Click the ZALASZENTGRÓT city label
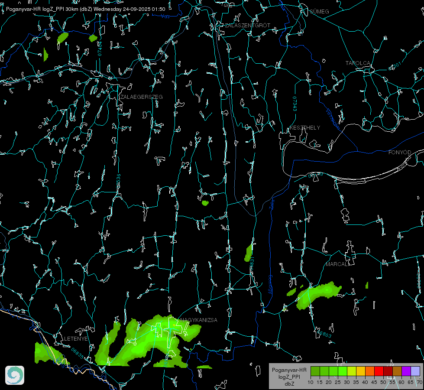Image resolution: width=424 pixels, height=390 pixels. click(x=248, y=25)
